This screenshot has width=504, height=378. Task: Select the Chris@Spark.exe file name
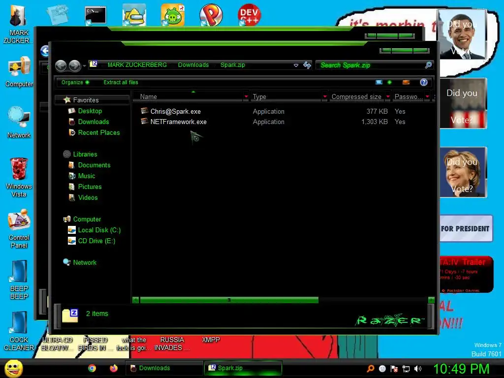coord(176,111)
